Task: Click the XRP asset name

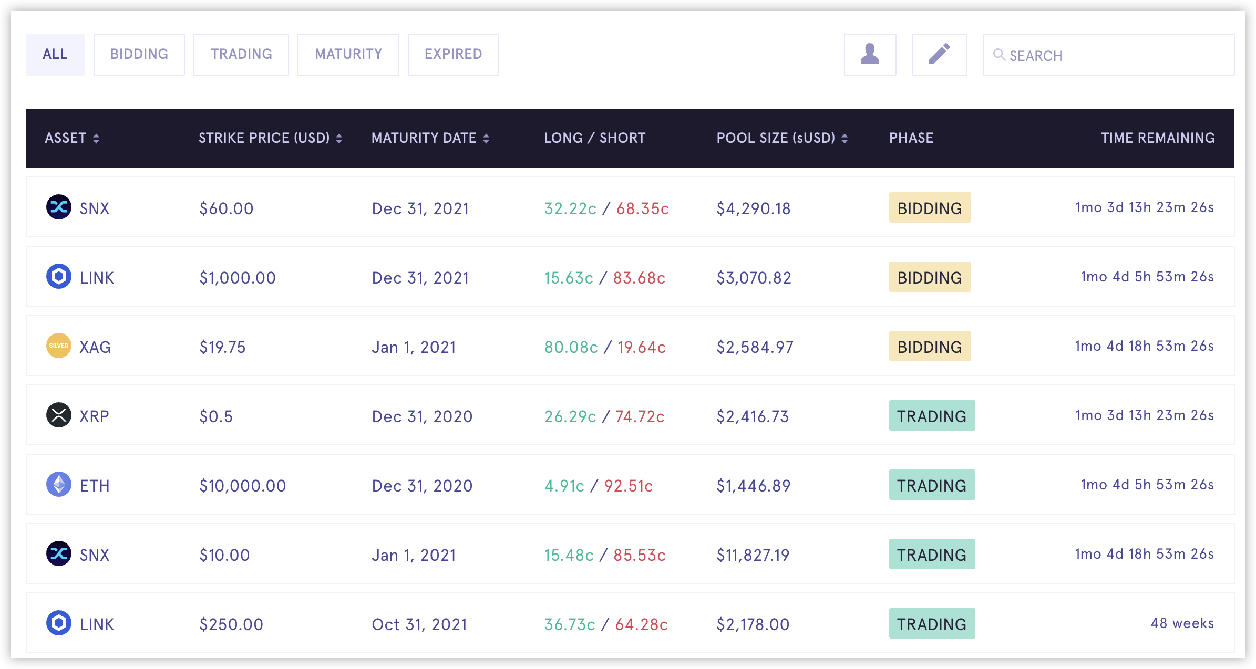Action: 94,416
